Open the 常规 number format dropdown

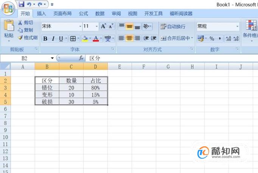click(x=237, y=26)
